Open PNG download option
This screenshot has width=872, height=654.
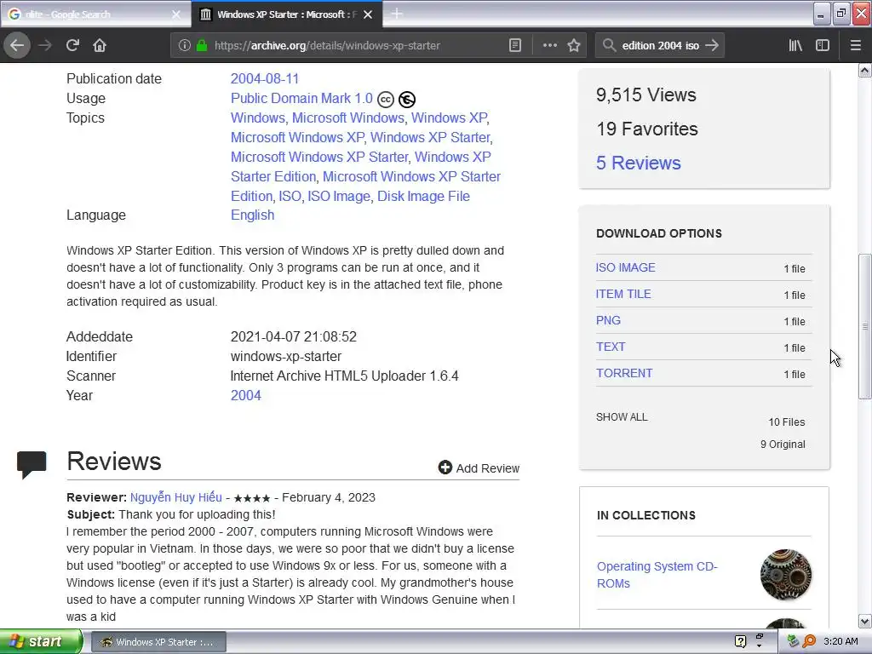[x=608, y=320]
